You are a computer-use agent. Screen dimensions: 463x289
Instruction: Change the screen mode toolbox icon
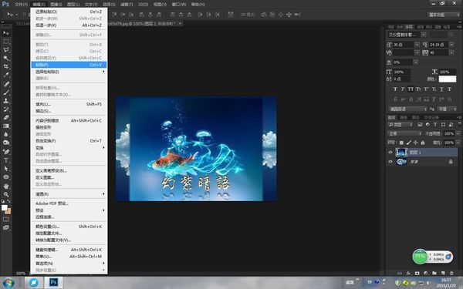pyautogui.click(x=6, y=227)
